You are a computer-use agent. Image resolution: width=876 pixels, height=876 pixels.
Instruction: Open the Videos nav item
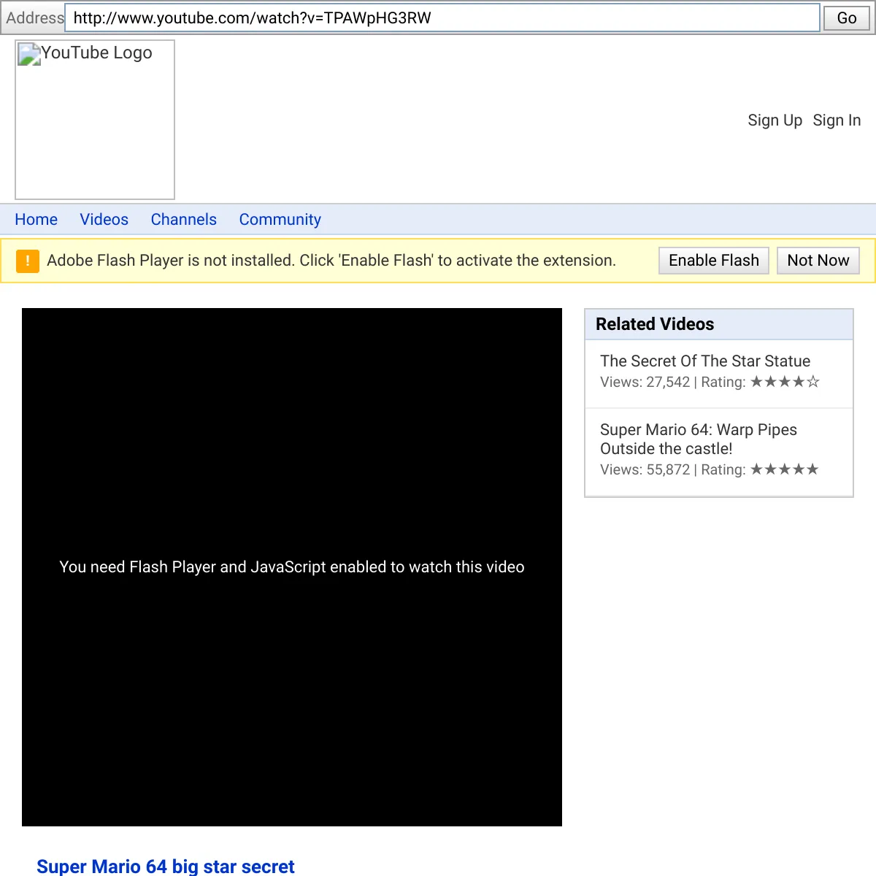[104, 220]
